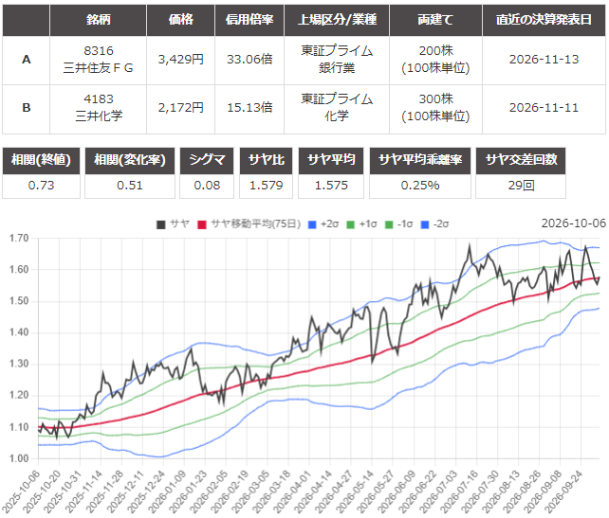Click the 2026-07-16 x-axis date label

(461, 491)
